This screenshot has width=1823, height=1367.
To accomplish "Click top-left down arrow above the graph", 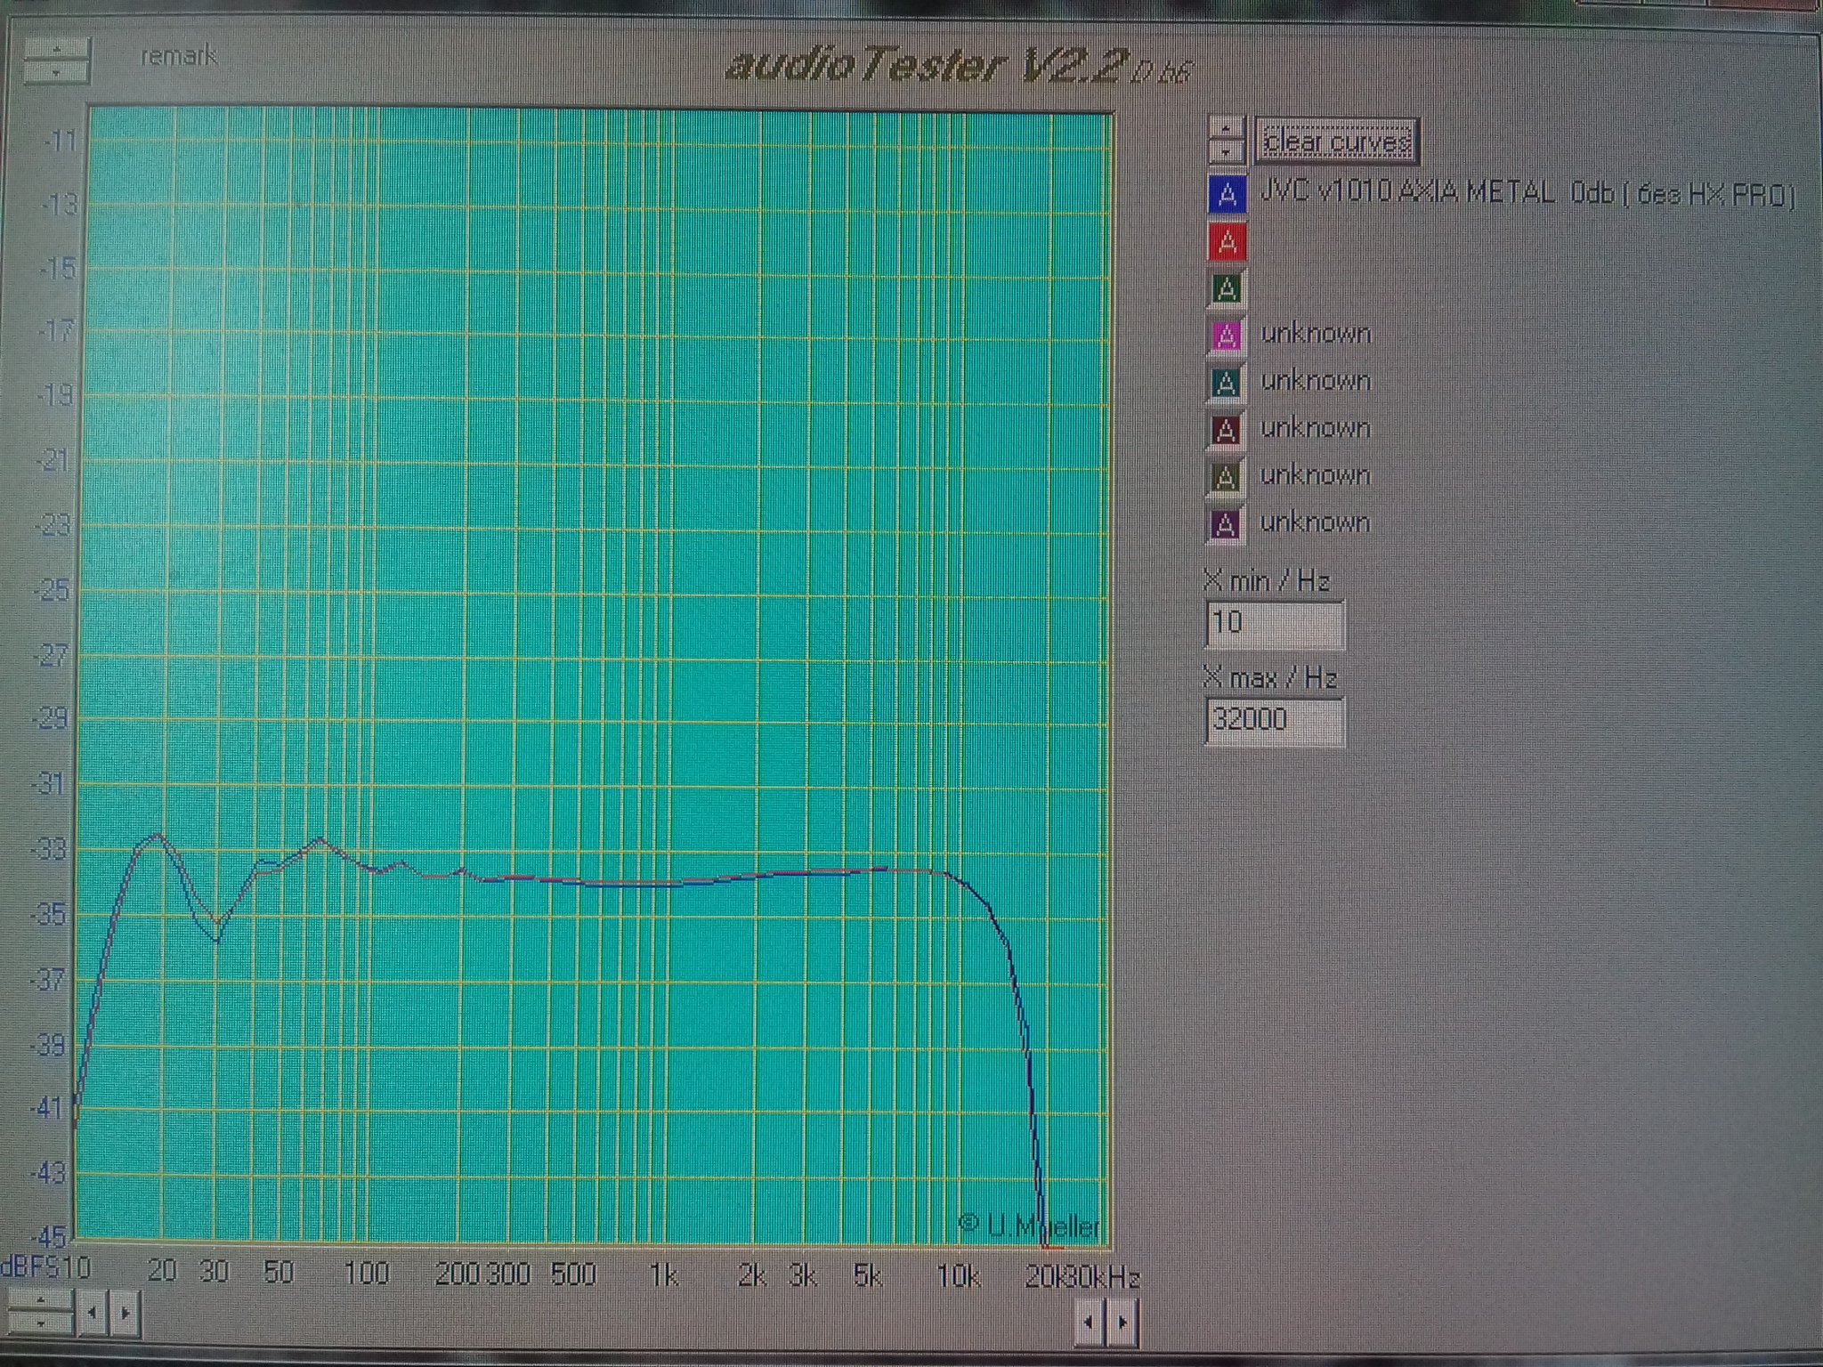I will 56,72.
